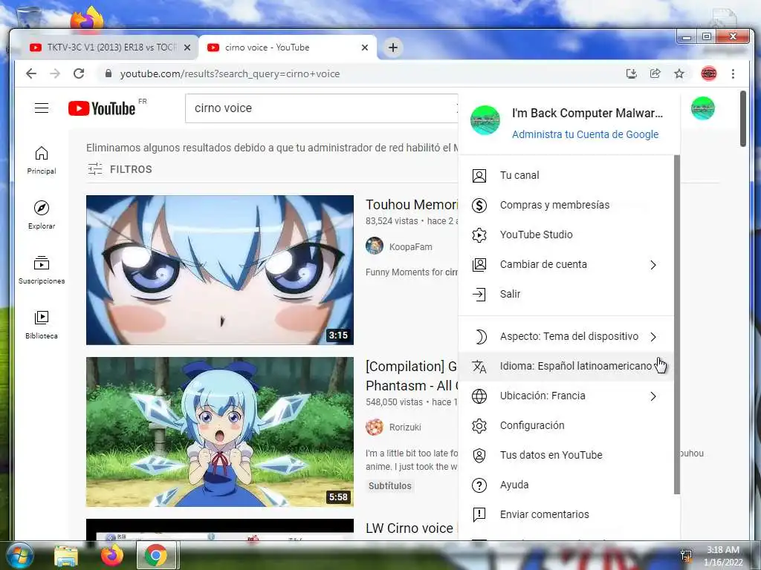The height and width of the screenshot is (570, 761).
Task: Open KoopaFam channel
Action: (410, 246)
